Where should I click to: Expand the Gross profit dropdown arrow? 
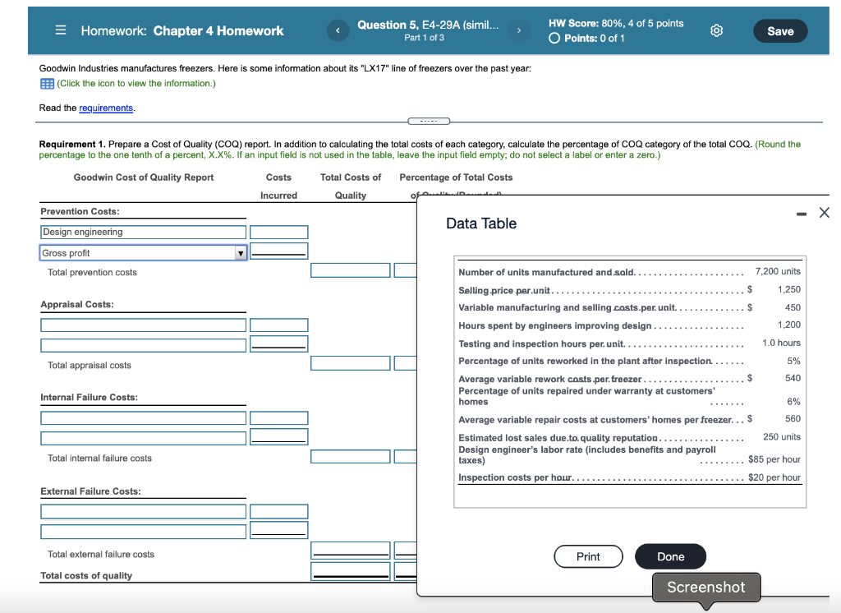coord(241,253)
